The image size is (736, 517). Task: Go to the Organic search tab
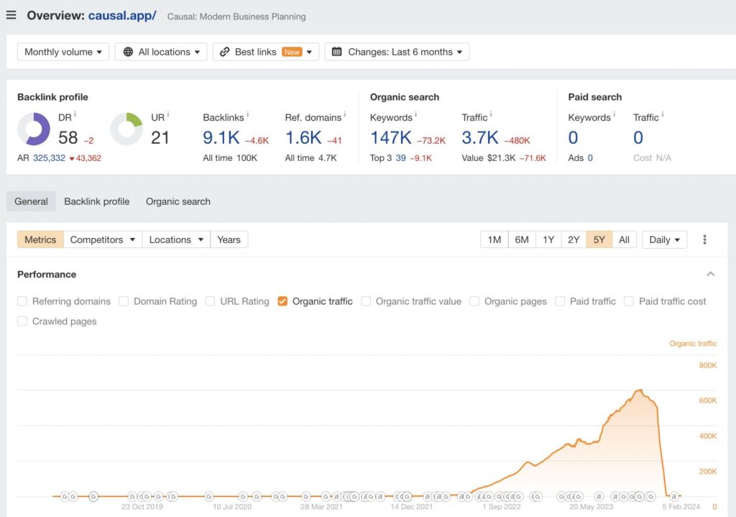click(178, 201)
